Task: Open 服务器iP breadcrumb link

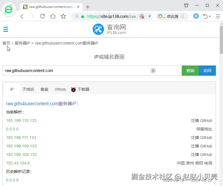Action: click(22, 43)
